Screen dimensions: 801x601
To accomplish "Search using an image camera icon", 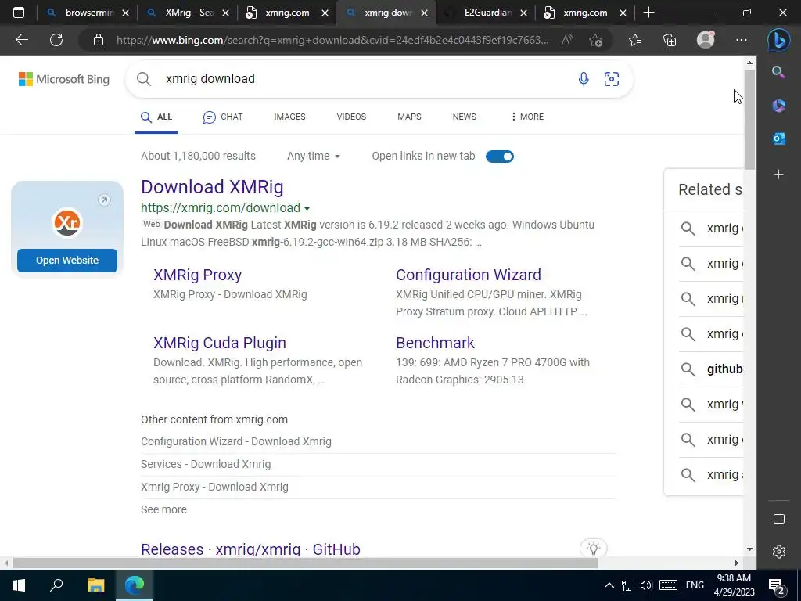I will point(612,79).
